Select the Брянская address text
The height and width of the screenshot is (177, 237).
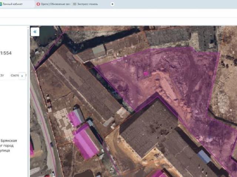click(9, 140)
